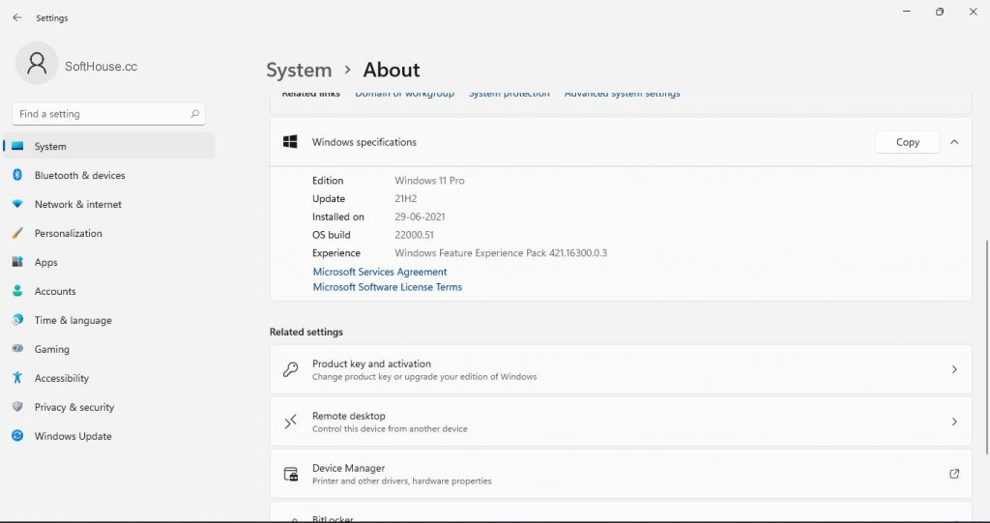Open System protection link
990x523 pixels.
coord(509,94)
